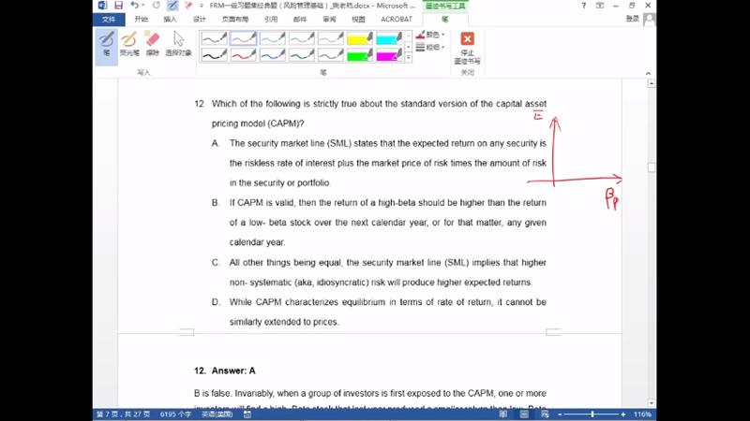Choose the green highlighter pen swatch
Image resolution: width=750 pixels, height=421 pixels.
click(360, 54)
